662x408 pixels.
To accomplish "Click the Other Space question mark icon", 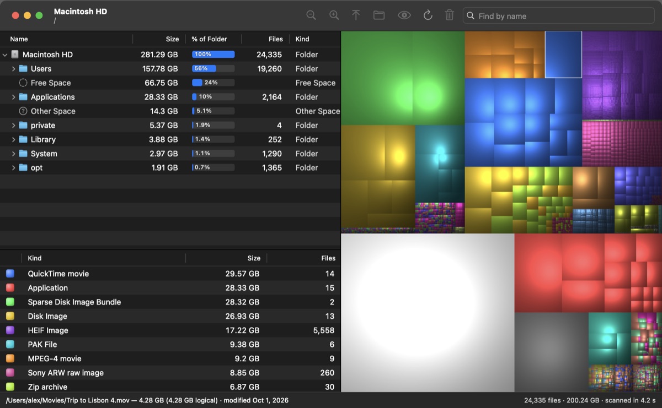I will (x=23, y=111).
